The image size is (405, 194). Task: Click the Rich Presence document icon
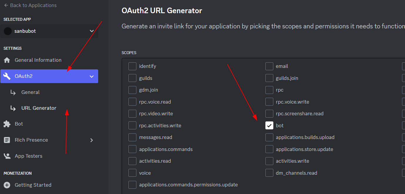click(x=7, y=140)
